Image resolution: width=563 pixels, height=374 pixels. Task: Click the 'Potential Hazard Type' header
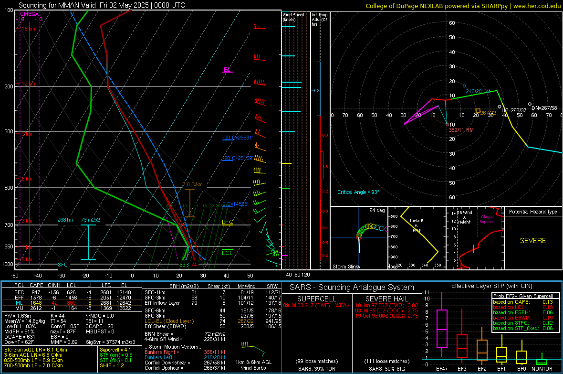point(533,212)
